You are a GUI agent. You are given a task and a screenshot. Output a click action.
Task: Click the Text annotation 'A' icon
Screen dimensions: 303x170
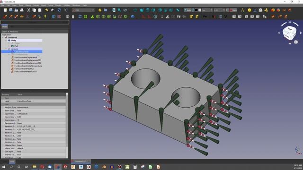pyautogui.click(x=242, y=10)
